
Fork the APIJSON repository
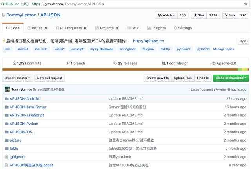pos(230,15)
